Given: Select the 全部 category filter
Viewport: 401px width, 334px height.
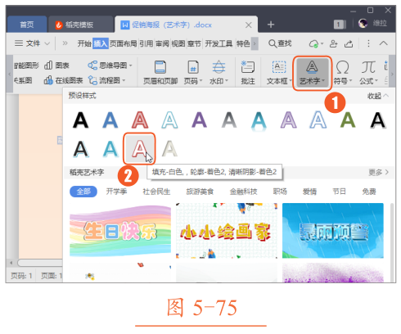Looking at the screenshot, I should click(x=83, y=192).
